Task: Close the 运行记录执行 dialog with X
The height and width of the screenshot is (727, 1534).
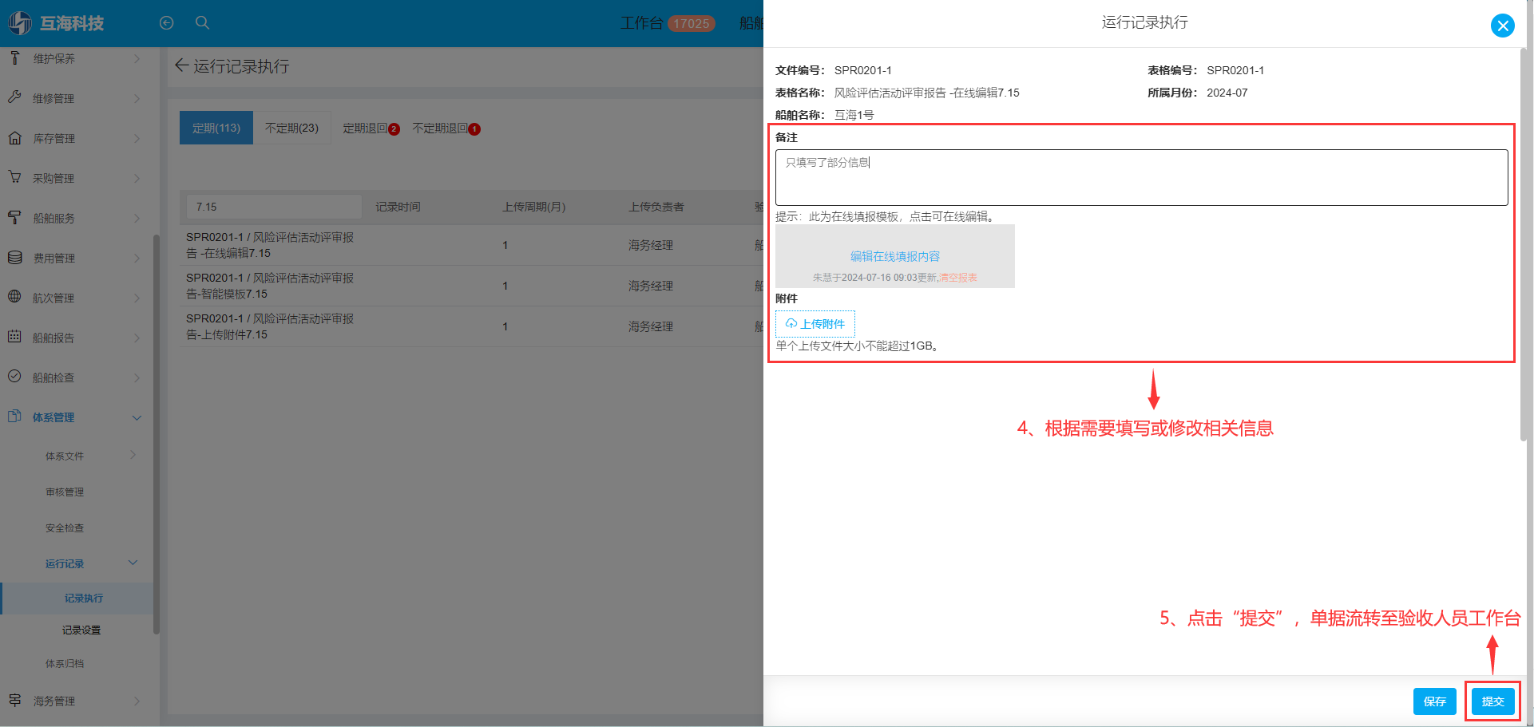Action: click(1502, 26)
